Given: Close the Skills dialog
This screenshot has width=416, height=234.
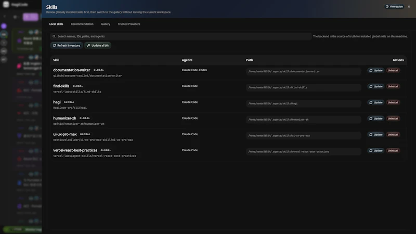Looking at the screenshot, I should (409, 7).
